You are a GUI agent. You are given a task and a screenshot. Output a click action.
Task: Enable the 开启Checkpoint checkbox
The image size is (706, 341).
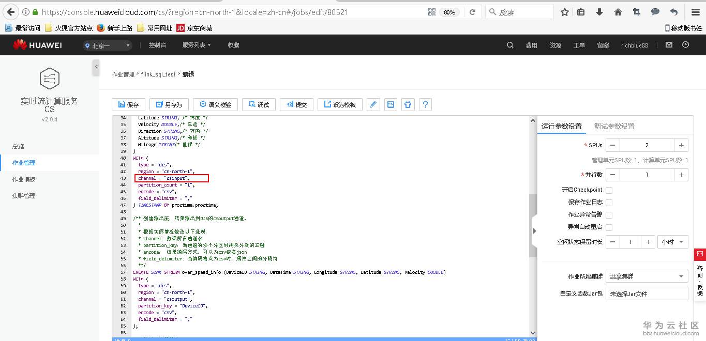click(609, 190)
